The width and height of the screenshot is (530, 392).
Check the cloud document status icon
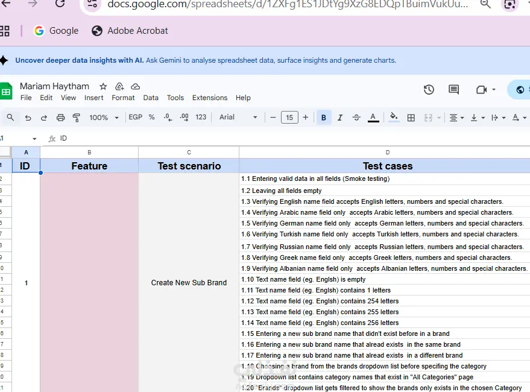pos(135,87)
